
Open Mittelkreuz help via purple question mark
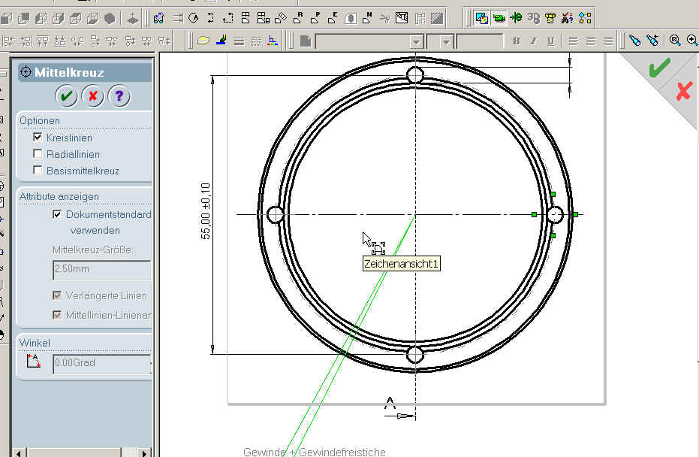point(119,96)
